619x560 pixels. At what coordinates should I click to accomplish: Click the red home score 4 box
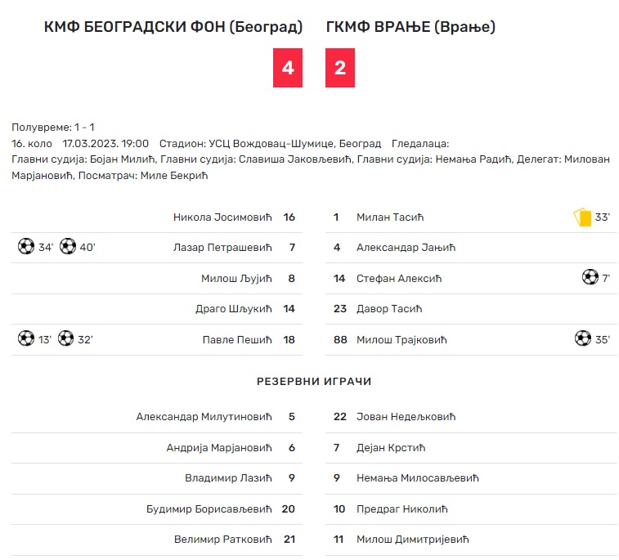click(x=288, y=68)
